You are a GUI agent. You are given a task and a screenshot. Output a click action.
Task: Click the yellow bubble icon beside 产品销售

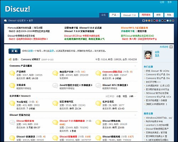(12, 73)
